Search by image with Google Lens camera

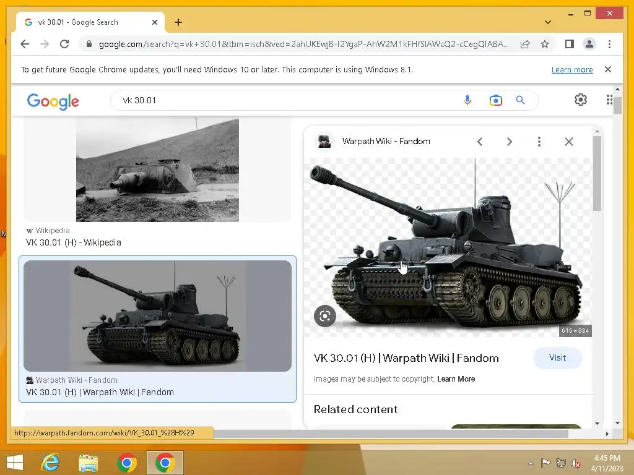point(496,100)
